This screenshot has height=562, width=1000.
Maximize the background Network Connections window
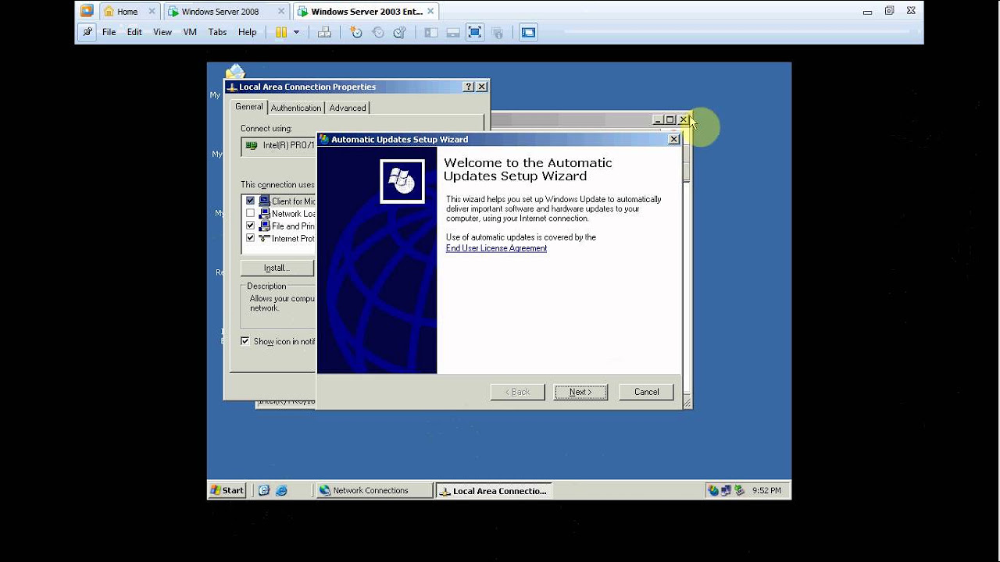point(670,119)
